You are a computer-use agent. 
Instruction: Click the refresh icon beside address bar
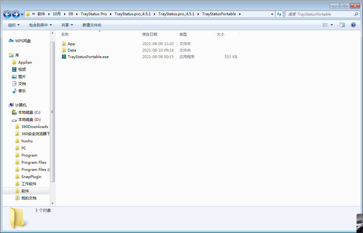pyautogui.click(x=279, y=14)
